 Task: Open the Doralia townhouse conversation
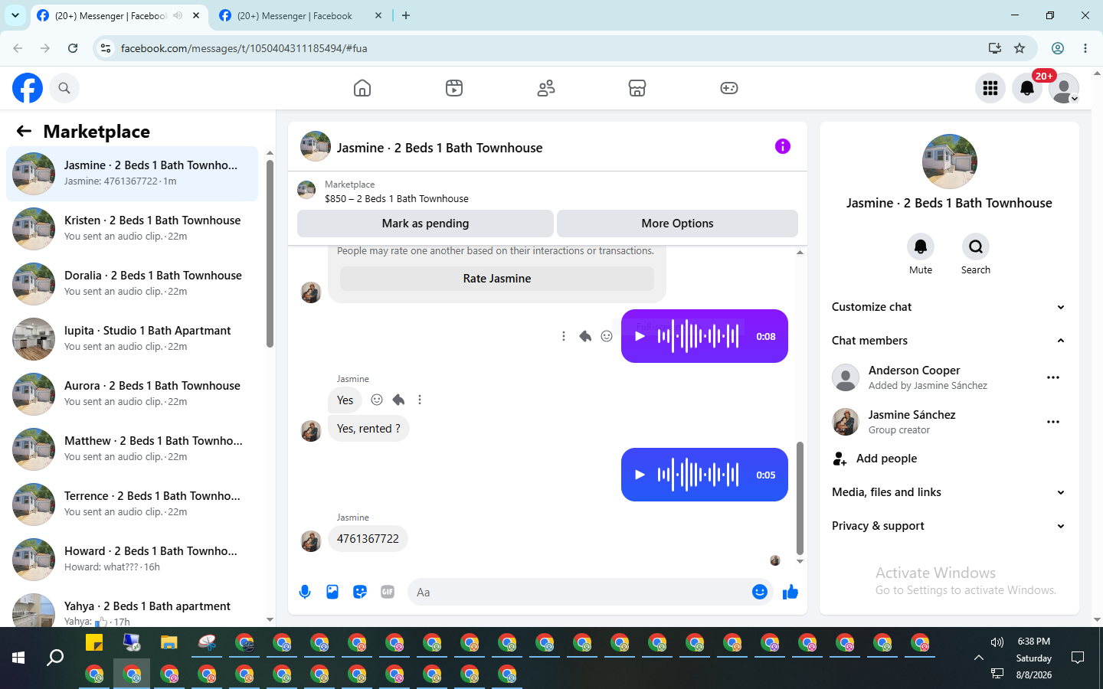[x=133, y=283]
